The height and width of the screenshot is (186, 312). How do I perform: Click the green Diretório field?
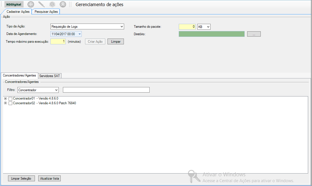pos(211,34)
